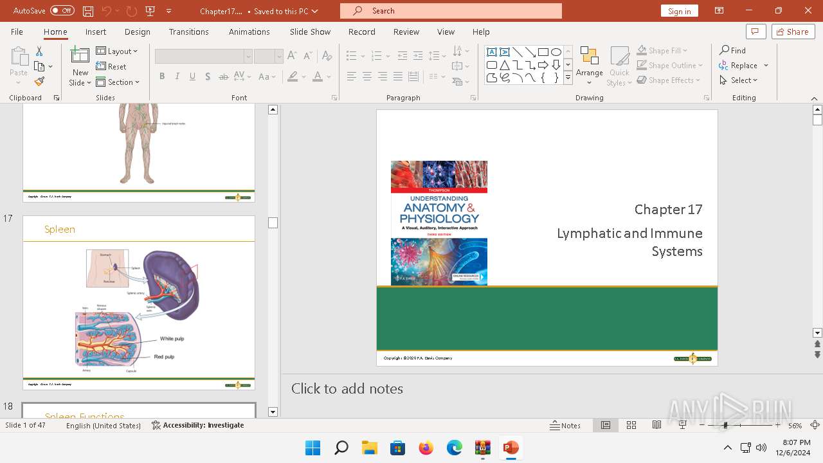Switch to the Transitions tab
This screenshot has height=463, width=823.
pyautogui.click(x=189, y=32)
